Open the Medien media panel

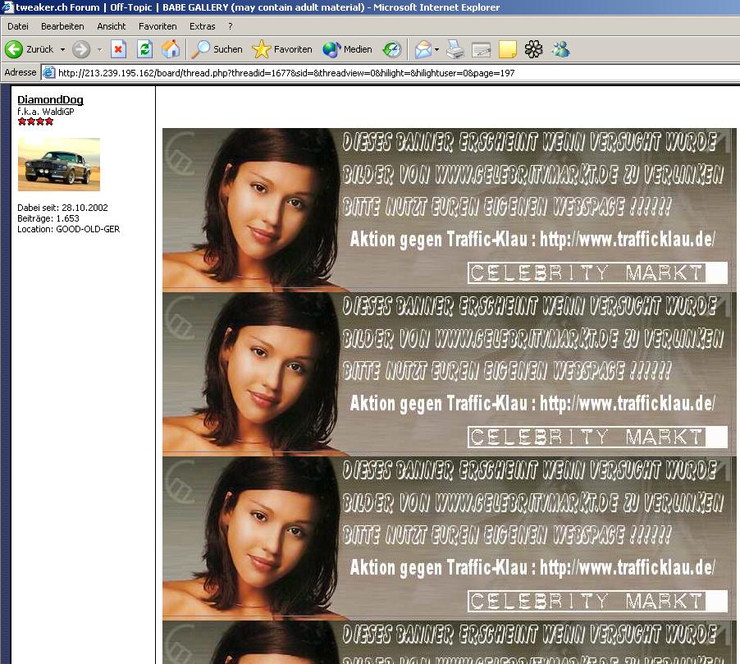tap(348, 49)
